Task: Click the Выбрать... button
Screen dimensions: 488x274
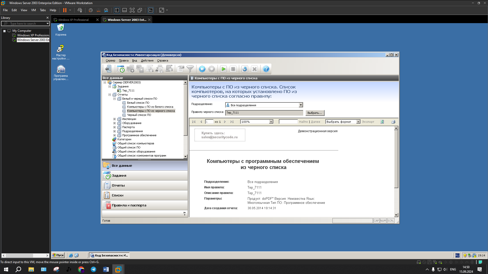Action: tap(315, 113)
